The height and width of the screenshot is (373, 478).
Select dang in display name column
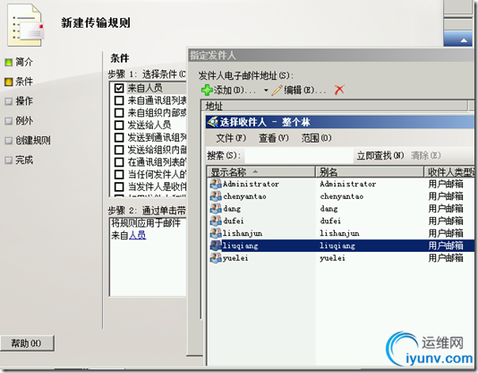click(x=232, y=209)
